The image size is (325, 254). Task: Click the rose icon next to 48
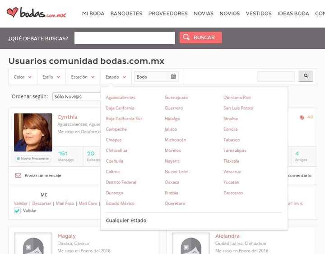point(302,117)
